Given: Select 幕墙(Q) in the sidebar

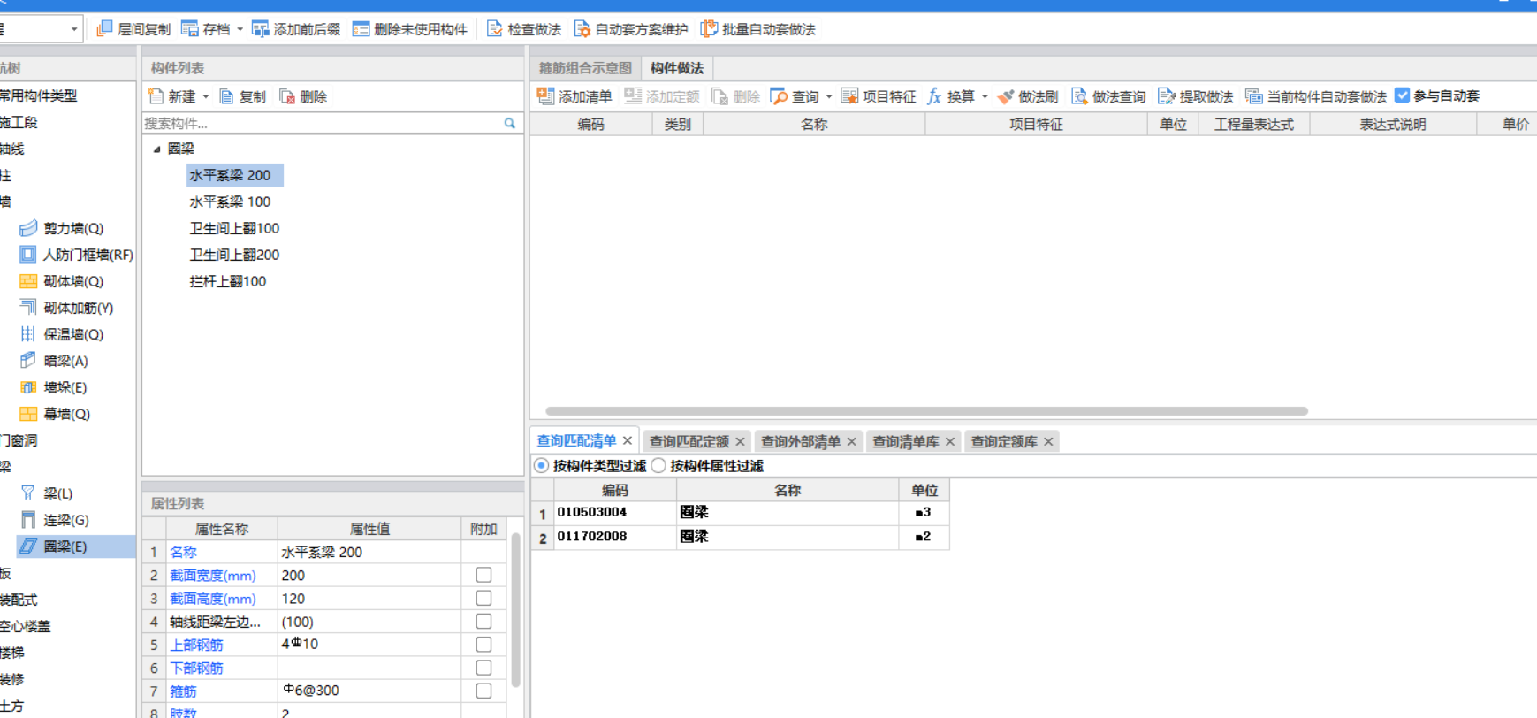Looking at the screenshot, I should 66,414.
